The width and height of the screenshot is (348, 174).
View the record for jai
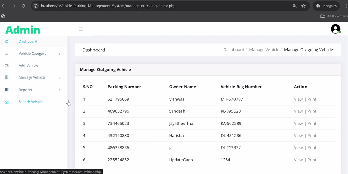[298, 147]
